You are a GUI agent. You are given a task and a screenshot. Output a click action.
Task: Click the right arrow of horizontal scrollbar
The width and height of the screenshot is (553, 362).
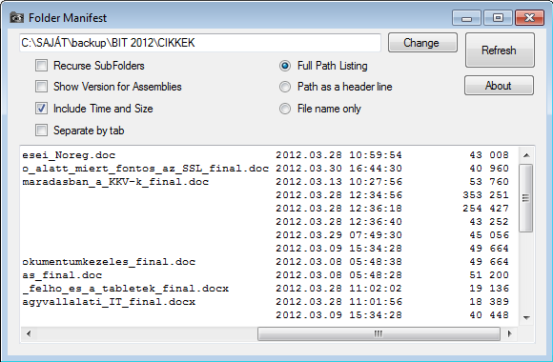point(510,333)
